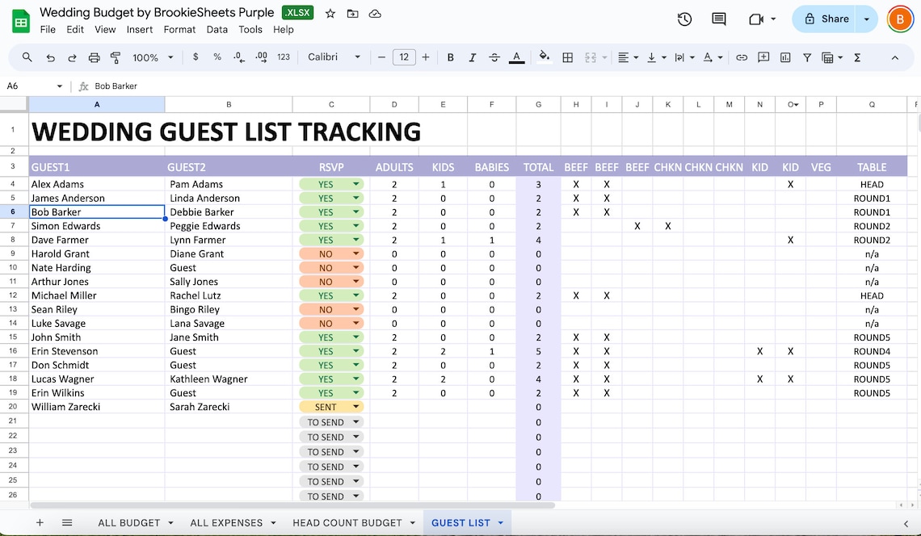Toggle strikethrough formatting

(494, 57)
